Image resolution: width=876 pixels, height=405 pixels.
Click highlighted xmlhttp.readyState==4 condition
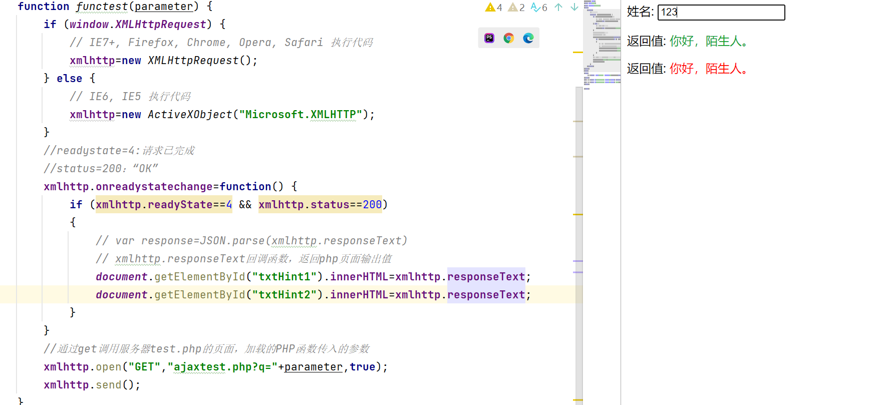164,205
